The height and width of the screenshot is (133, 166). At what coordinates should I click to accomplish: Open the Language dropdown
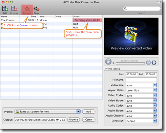tap(155, 121)
